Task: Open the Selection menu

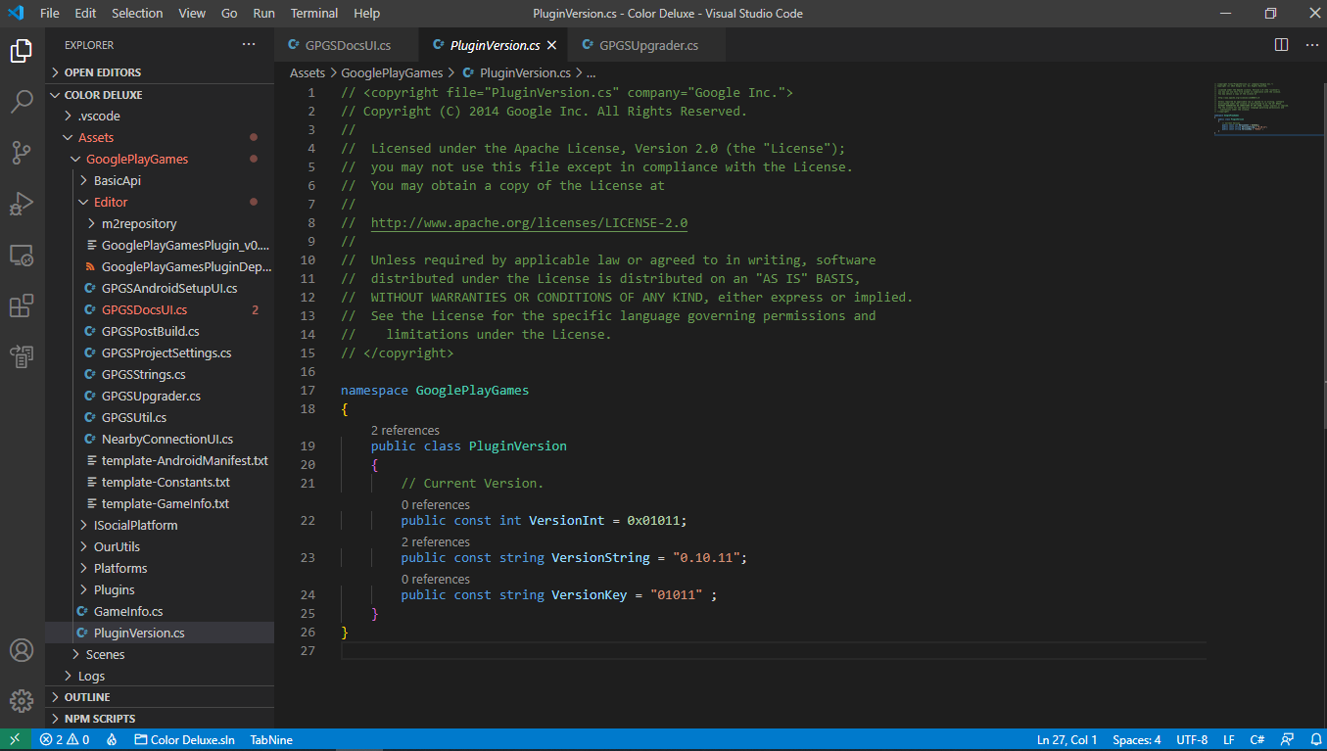Action: tap(137, 14)
